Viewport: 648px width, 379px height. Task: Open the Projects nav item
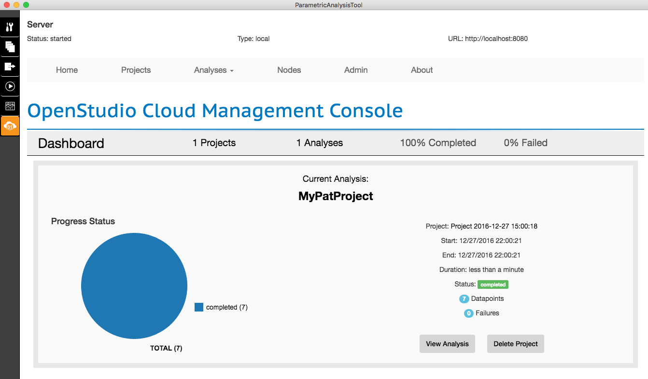(136, 70)
